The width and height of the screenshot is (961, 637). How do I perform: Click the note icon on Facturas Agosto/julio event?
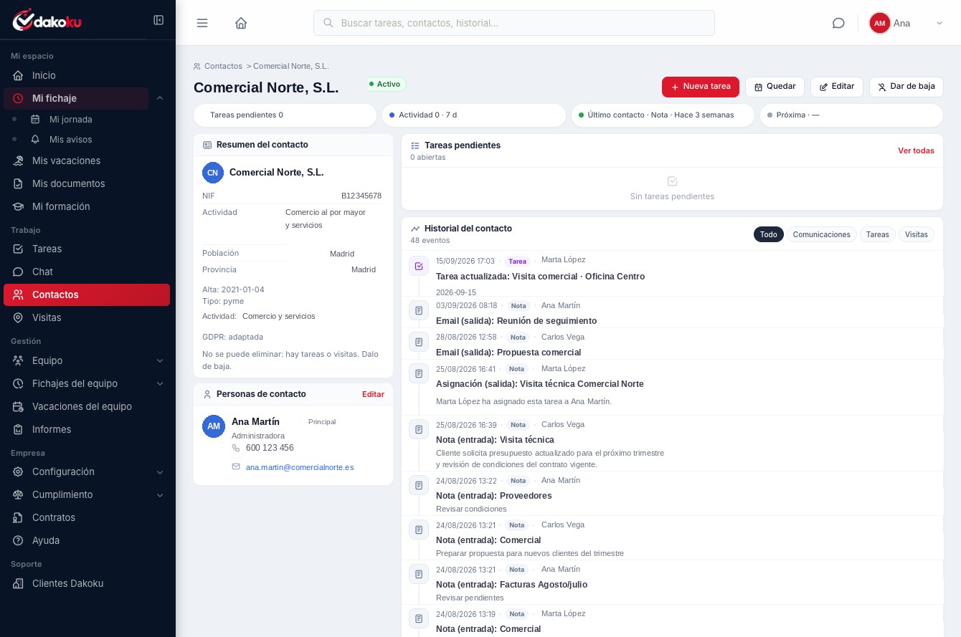[x=419, y=574]
